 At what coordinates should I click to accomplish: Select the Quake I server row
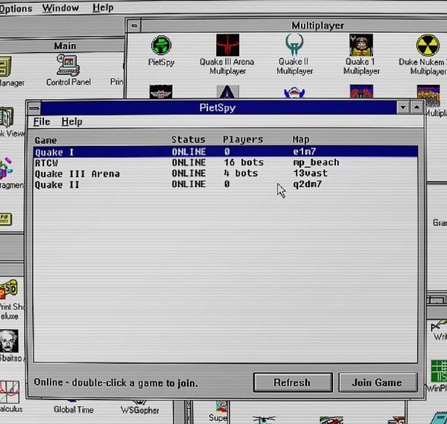coord(226,152)
